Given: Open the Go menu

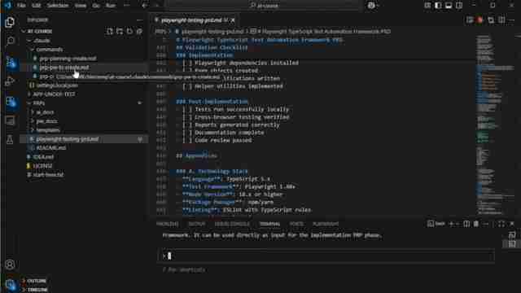Looking at the screenshot, I should [x=96, y=6].
